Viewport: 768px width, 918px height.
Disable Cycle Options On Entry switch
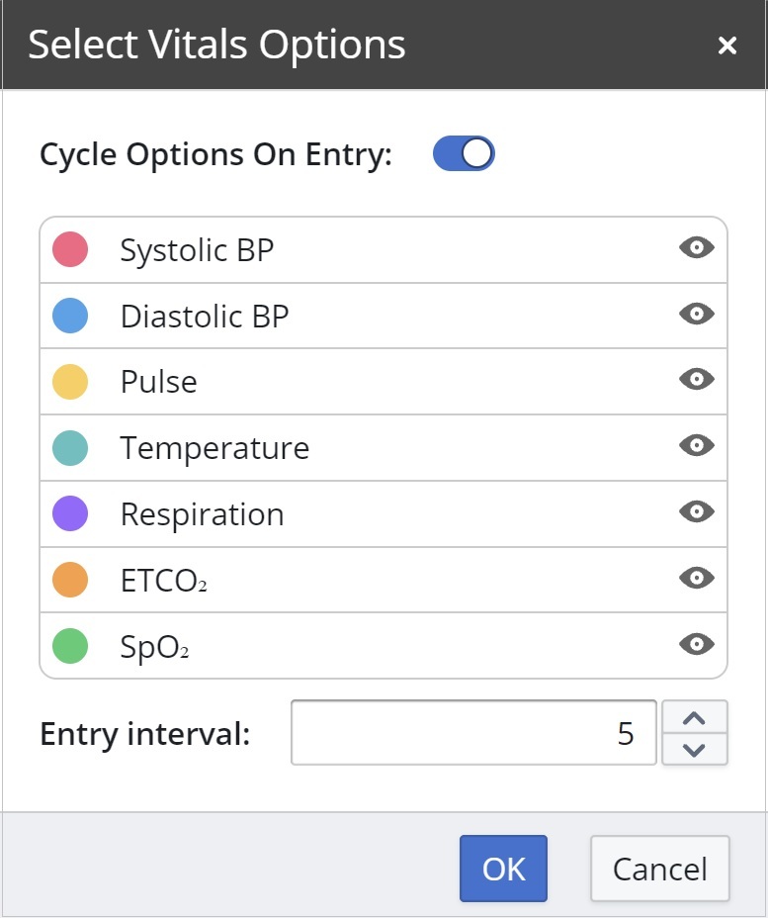pos(464,154)
